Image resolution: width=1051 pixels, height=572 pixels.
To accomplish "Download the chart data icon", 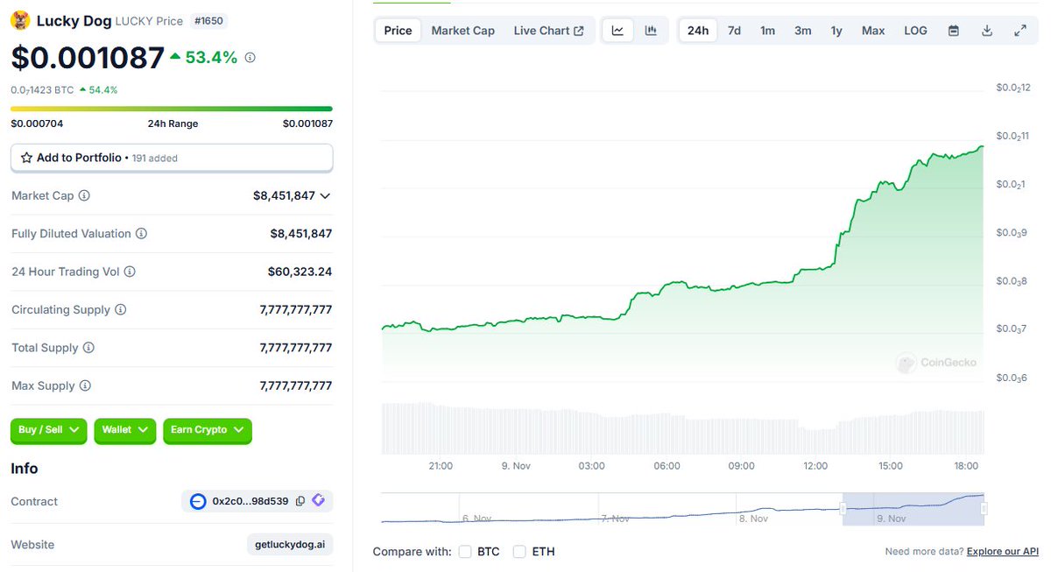I will click(x=987, y=31).
